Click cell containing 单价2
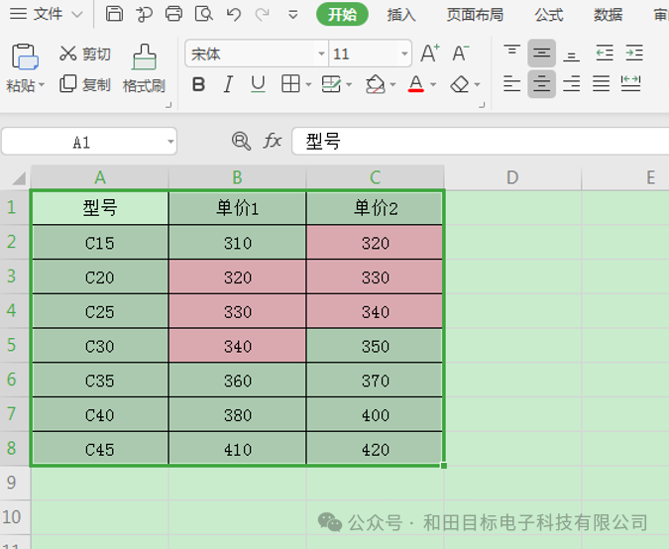Viewport: 669px width, 549px height. tap(375, 208)
